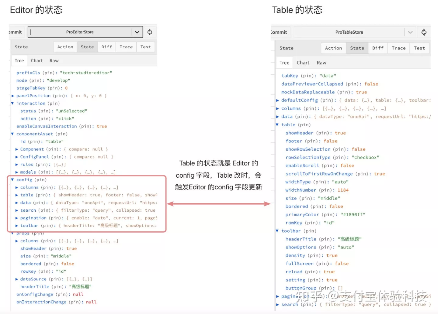Expand toolbar under config in Editor state

point(17,226)
